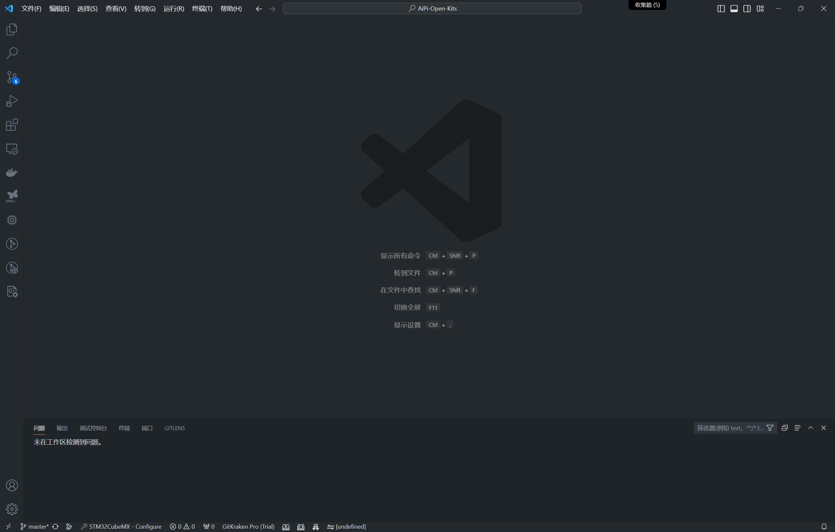Open the C++ configuration view icon

point(12,292)
